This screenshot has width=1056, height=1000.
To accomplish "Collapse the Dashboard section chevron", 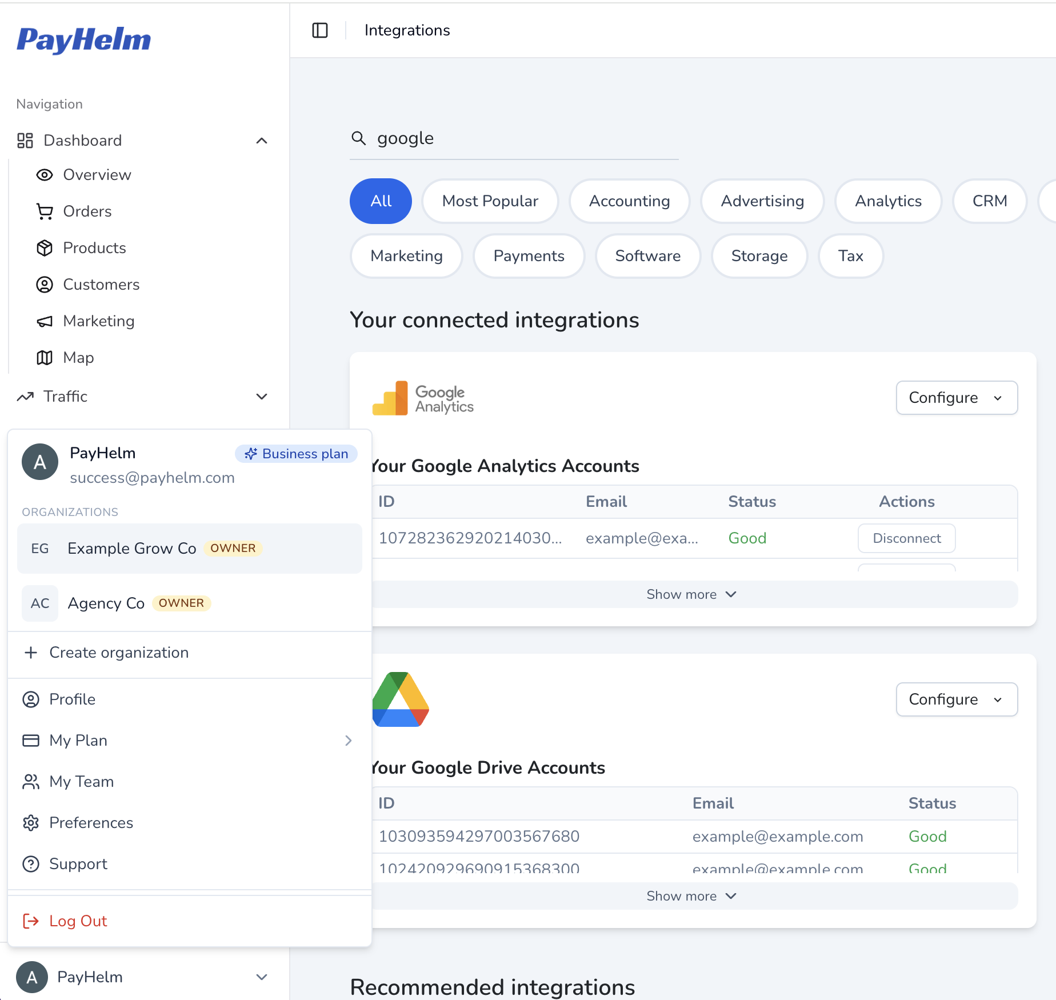I will tap(262, 141).
